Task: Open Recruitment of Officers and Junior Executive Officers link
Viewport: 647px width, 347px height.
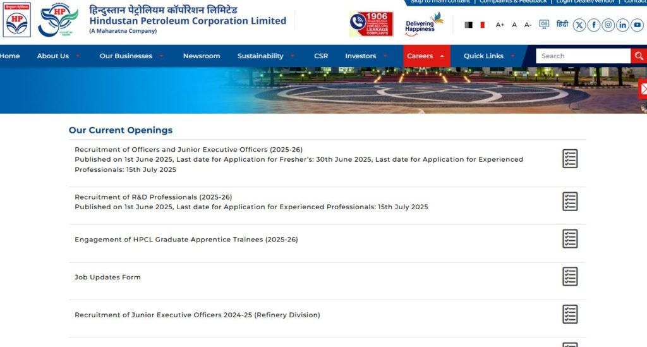Action: coord(188,149)
